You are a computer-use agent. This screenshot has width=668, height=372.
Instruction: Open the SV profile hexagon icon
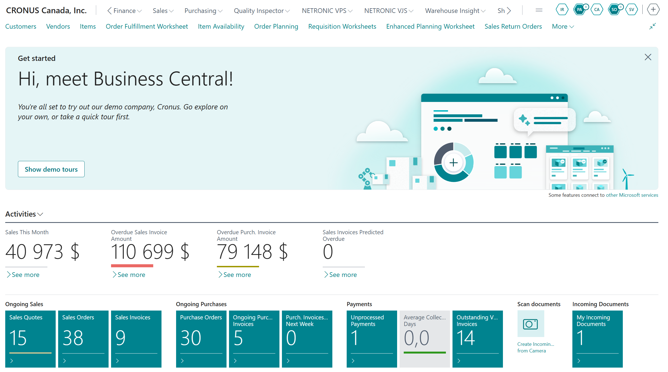(x=632, y=10)
